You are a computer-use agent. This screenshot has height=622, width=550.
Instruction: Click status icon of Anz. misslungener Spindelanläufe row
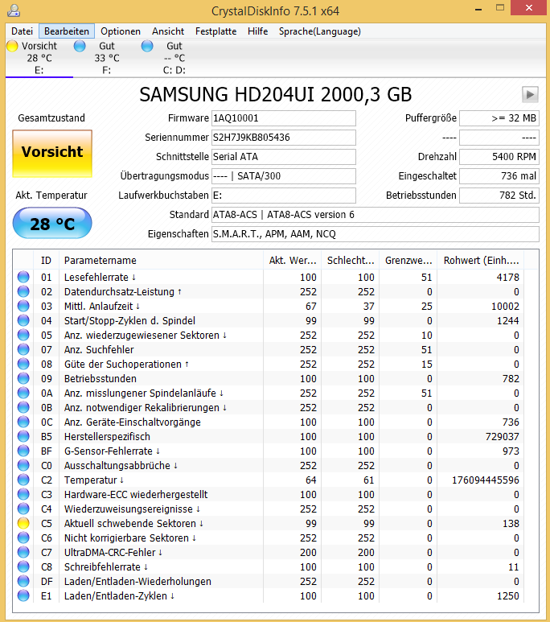[23, 393]
